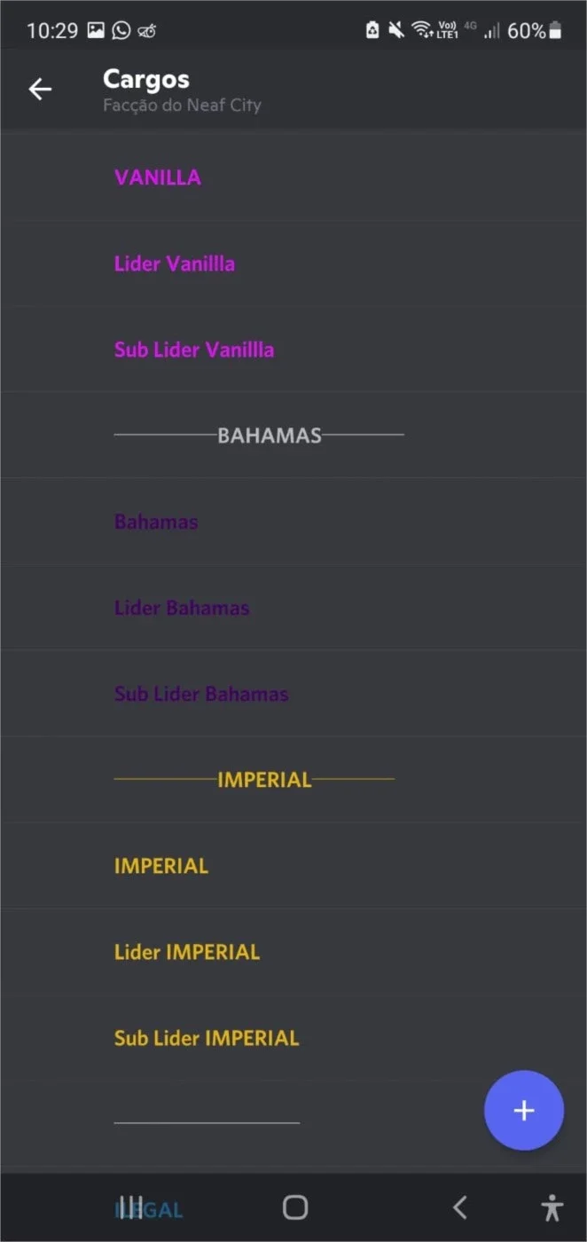
Task: Tap the WhatsApp notification icon
Action: (x=121, y=31)
